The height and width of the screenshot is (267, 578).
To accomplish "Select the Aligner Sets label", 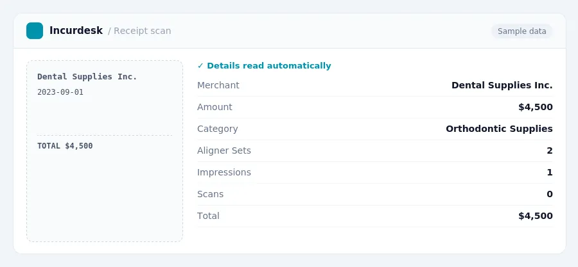I will (x=224, y=150).
